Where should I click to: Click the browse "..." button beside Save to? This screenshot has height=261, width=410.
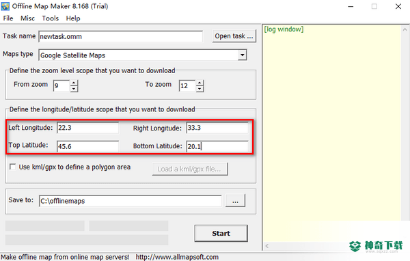click(235, 201)
